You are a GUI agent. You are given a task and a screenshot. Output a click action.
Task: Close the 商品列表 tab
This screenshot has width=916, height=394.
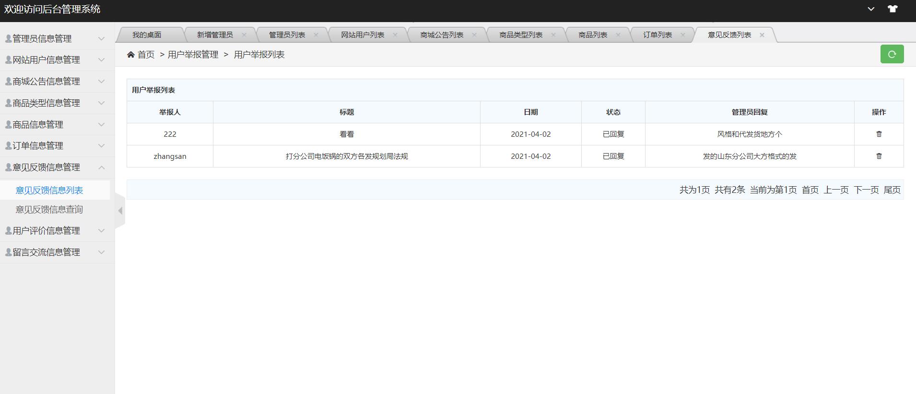coord(618,35)
